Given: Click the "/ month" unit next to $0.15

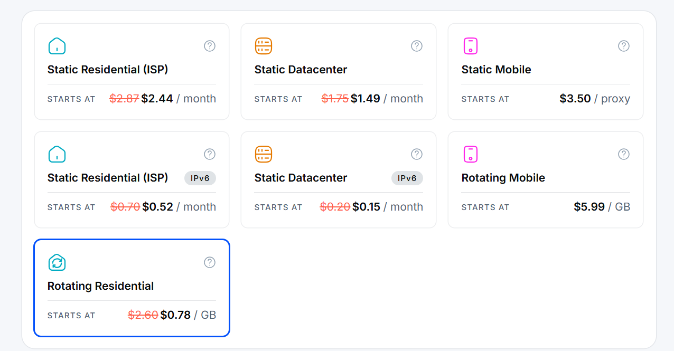Looking at the screenshot, I should point(403,207).
